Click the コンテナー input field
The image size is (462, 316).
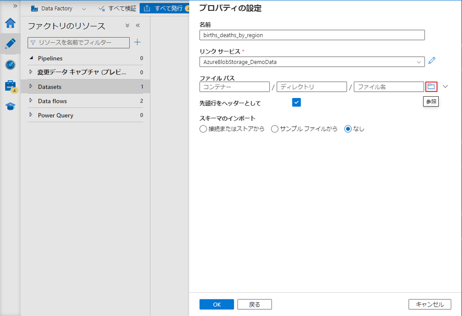(x=234, y=87)
